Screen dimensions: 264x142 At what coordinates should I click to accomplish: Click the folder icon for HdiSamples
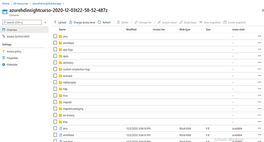tap(60, 82)
